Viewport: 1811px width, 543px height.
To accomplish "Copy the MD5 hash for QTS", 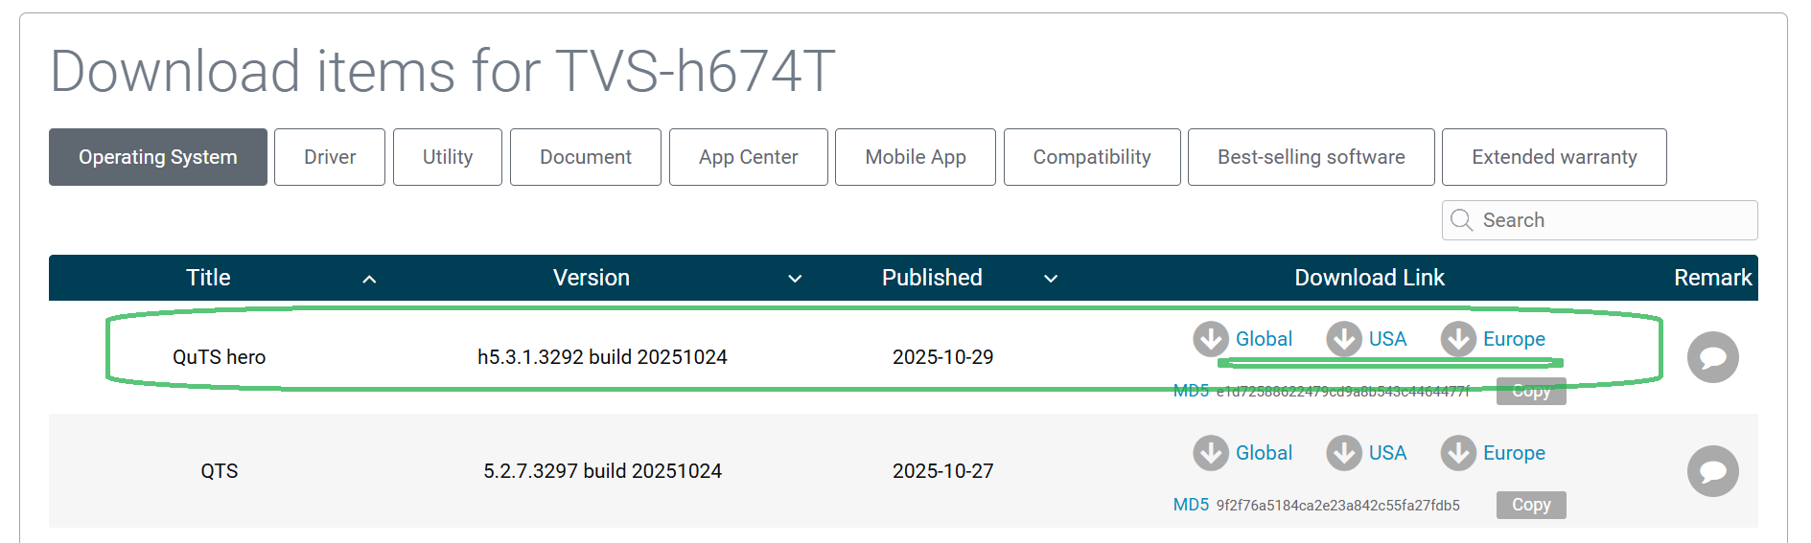I will click(1530, 505).
